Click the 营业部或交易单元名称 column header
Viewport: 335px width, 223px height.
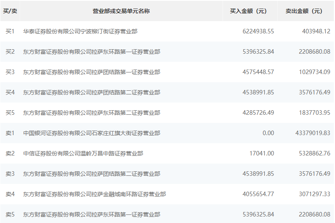[x=121, y=11]
